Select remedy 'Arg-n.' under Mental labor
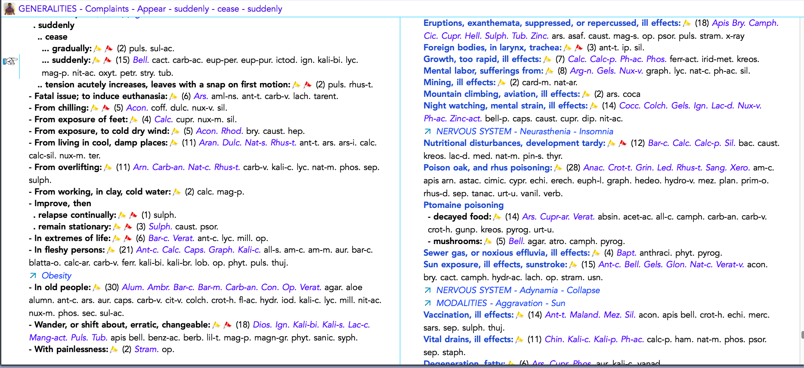The image size is (804, 368). (582, 71)
